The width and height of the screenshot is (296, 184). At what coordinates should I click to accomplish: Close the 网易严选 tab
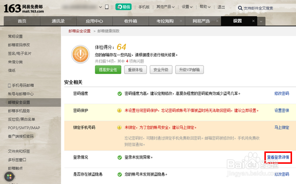[217, 21]
